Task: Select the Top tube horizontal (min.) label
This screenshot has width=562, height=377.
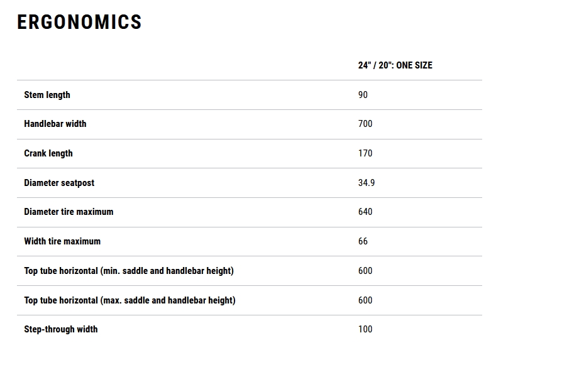Action: [129, 271]
